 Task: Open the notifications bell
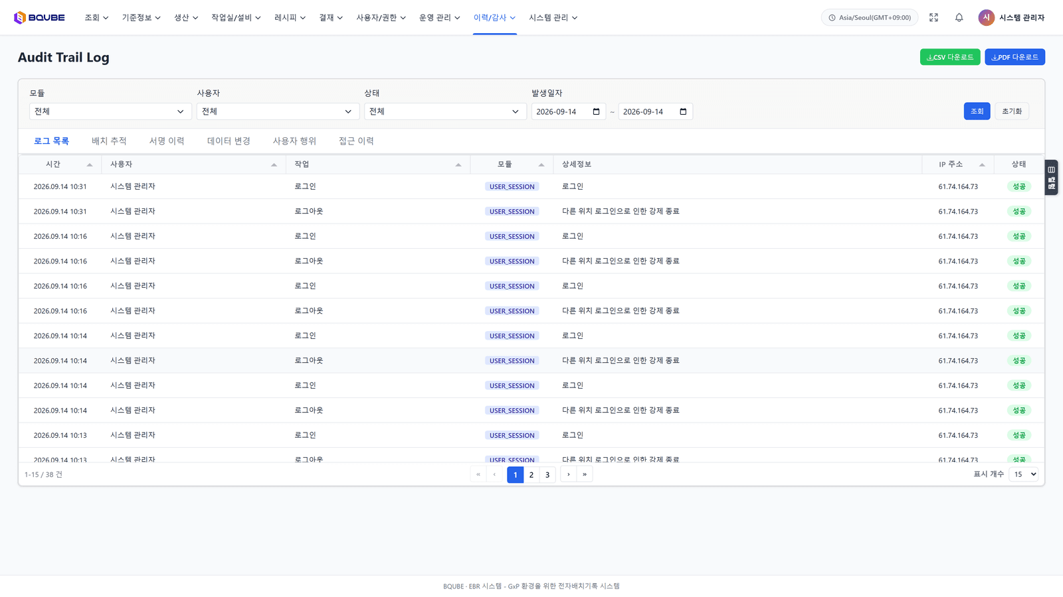click(959, 18)
